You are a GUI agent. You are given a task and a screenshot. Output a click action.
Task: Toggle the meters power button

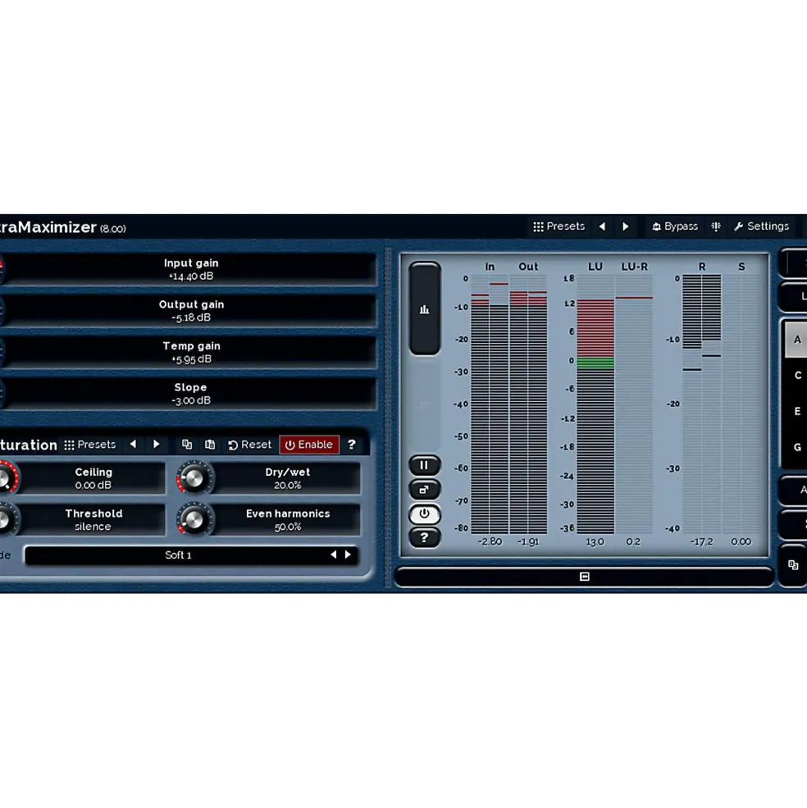coord(424,514)
